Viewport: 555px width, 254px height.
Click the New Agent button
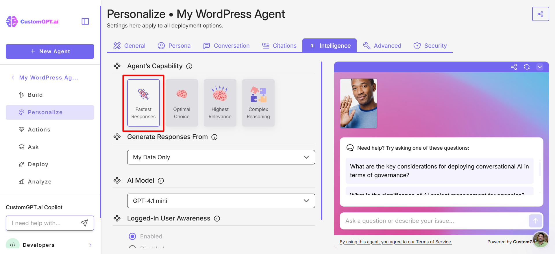[50, 51]
